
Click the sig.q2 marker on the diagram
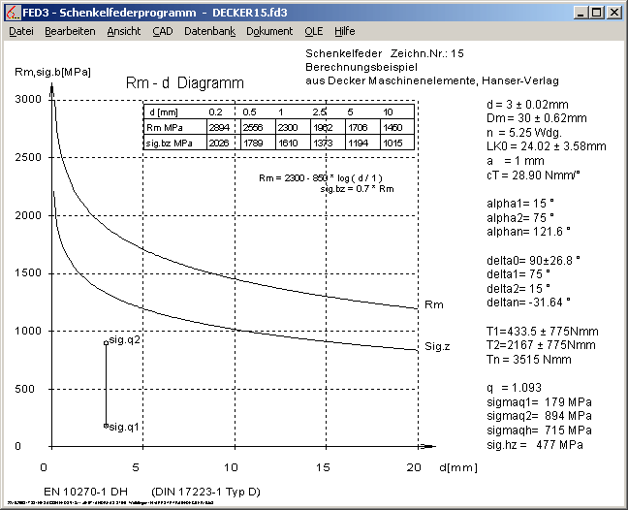[x=107, y=342]
